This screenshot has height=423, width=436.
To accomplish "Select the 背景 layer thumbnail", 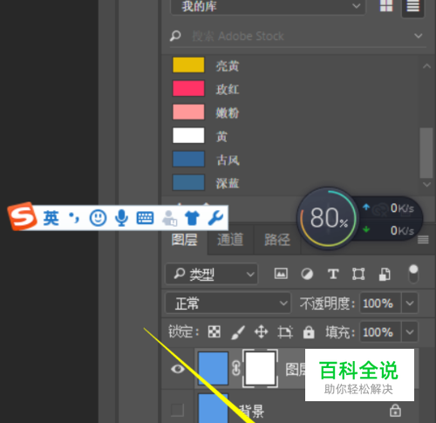I will [x=213, y=408].
